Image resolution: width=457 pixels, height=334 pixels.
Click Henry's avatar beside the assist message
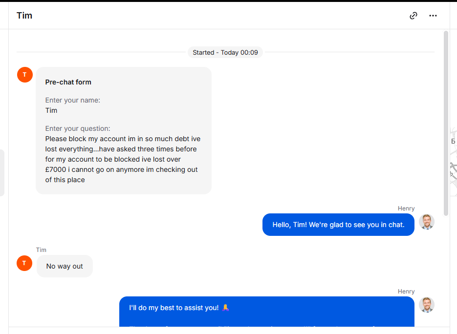(x=427, y=305)
